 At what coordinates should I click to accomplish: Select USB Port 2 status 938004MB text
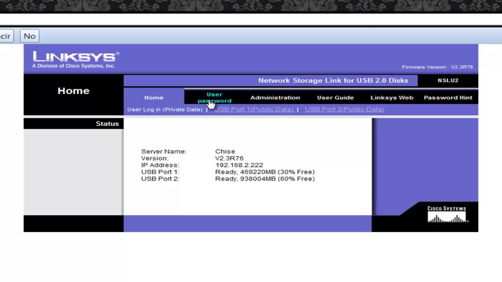click(x=265, y=179)
